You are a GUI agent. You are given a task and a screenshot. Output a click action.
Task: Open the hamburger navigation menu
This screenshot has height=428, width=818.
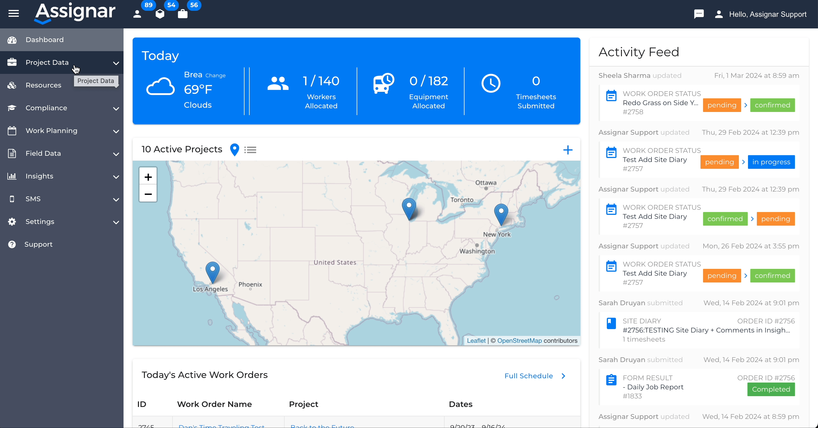(14, 14)
